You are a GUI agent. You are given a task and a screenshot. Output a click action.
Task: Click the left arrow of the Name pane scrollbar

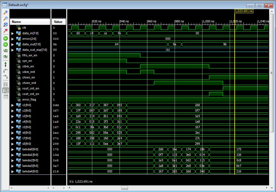[x=12, y=188]
